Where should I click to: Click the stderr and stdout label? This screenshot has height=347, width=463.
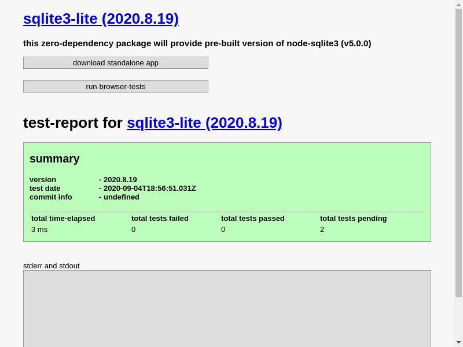(52, 266)
